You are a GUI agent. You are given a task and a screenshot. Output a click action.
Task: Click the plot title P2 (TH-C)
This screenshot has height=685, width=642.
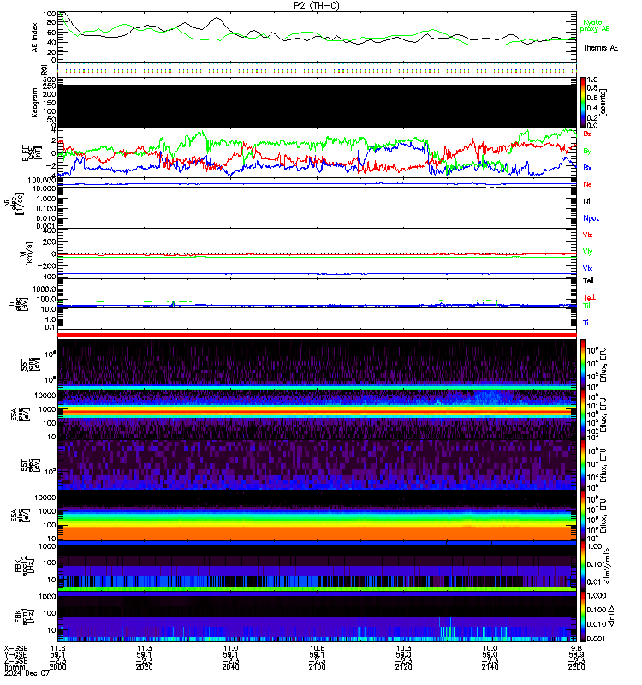coord(316,5)
